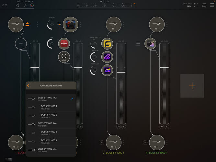Viewport: 216px width, 162px height.
Task: Add an effect with channel 1 plus node
Action: pyautogui.click(x=21, y=44)
